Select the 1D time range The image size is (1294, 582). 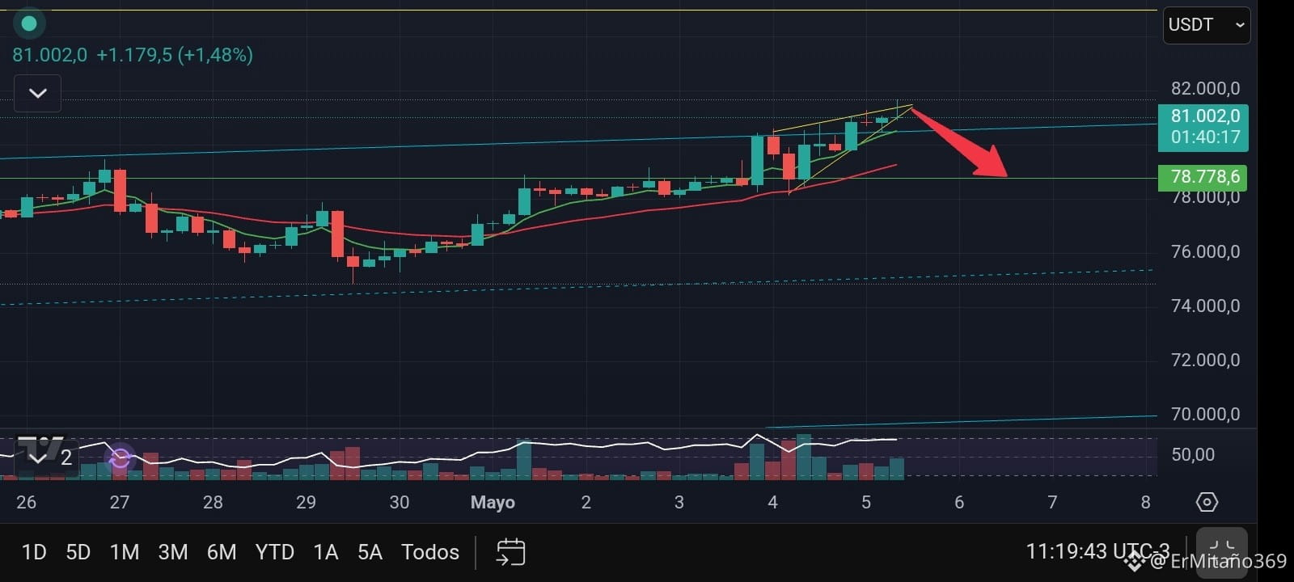click(34, 552)
